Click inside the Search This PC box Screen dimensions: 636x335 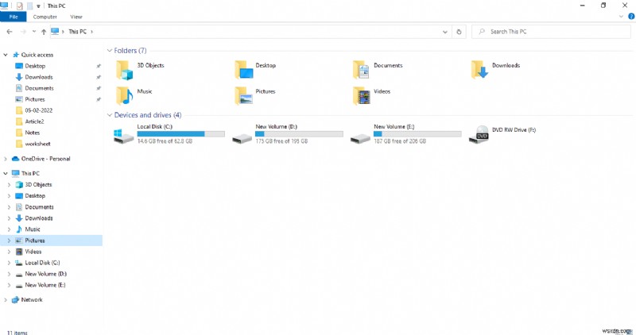(551, 32)
